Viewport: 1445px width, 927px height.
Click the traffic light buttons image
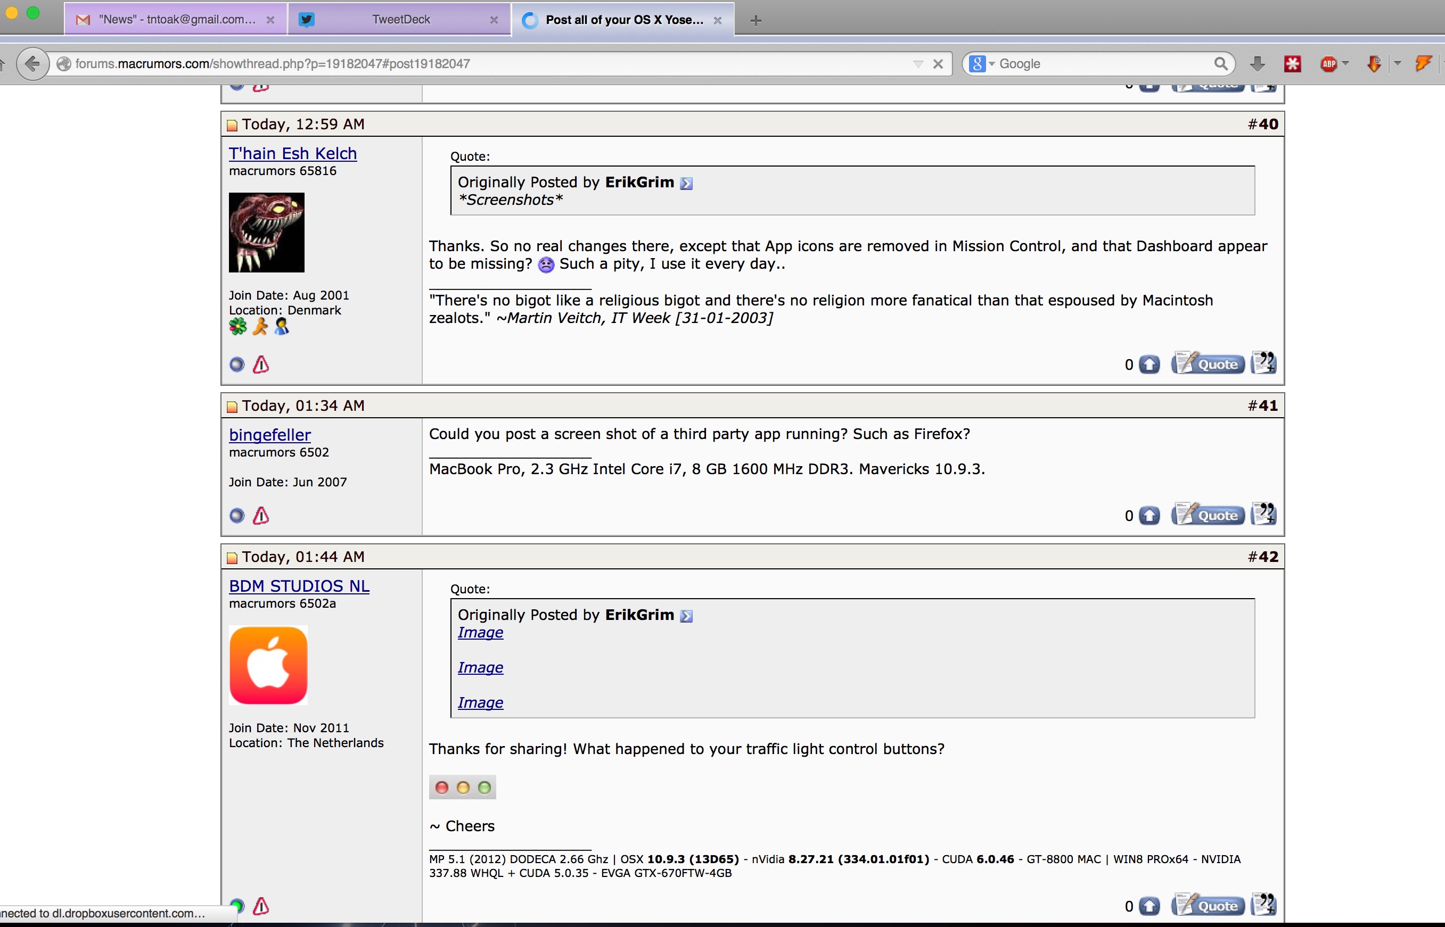(462, 788)
